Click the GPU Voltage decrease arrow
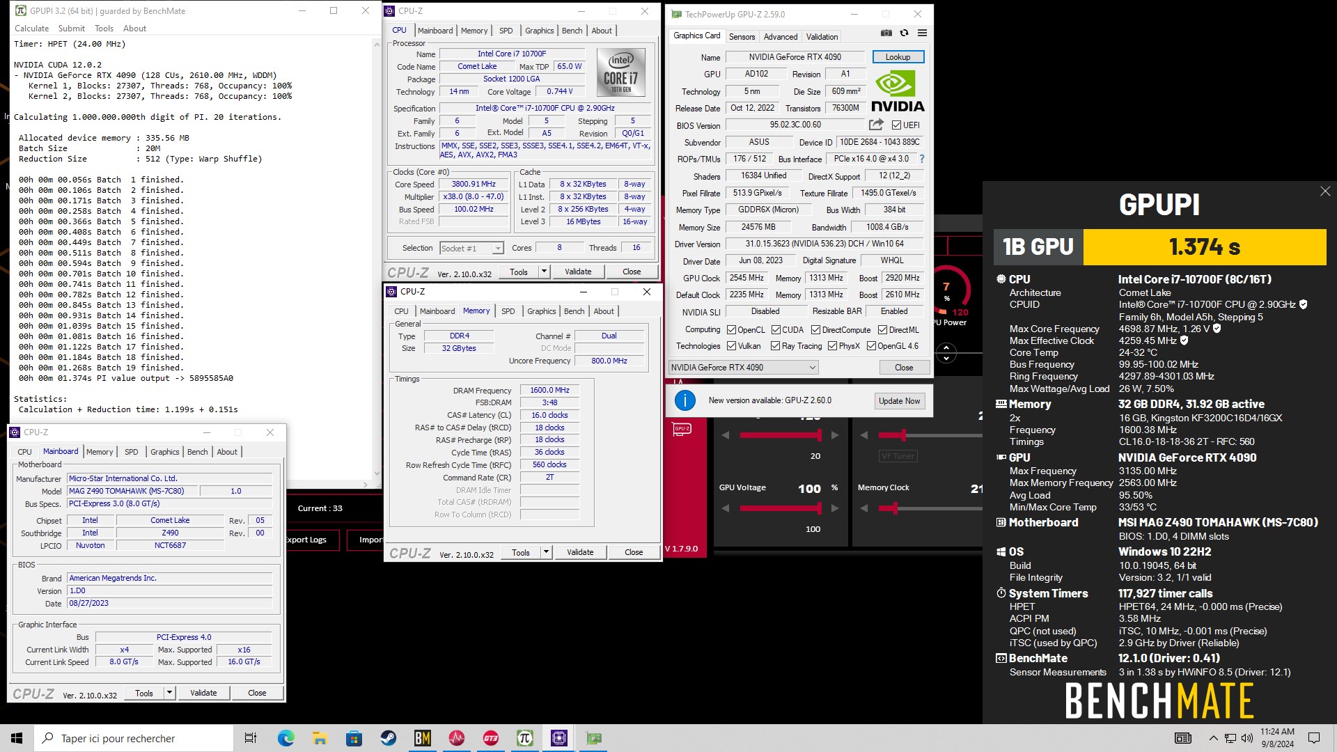The height and width of the screenshot is (752, 1337). coord(726,508)
